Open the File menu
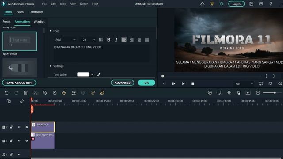Image resolution: width=283 pixels, height=159 pixels. coord(44,4)
